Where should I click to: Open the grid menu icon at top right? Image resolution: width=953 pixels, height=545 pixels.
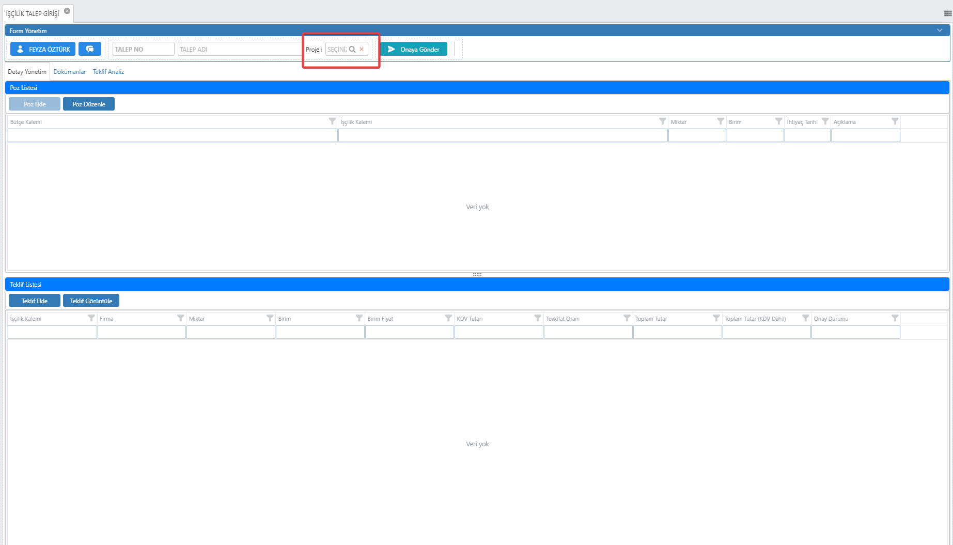point(947,13)
